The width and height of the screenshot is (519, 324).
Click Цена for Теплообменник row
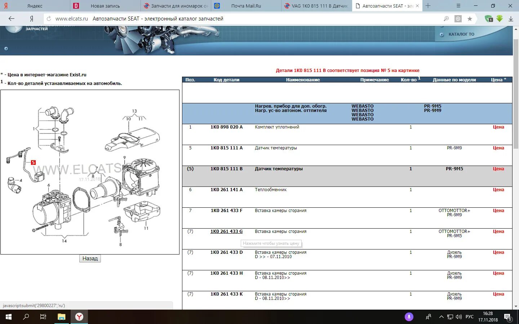coord(498,190)
